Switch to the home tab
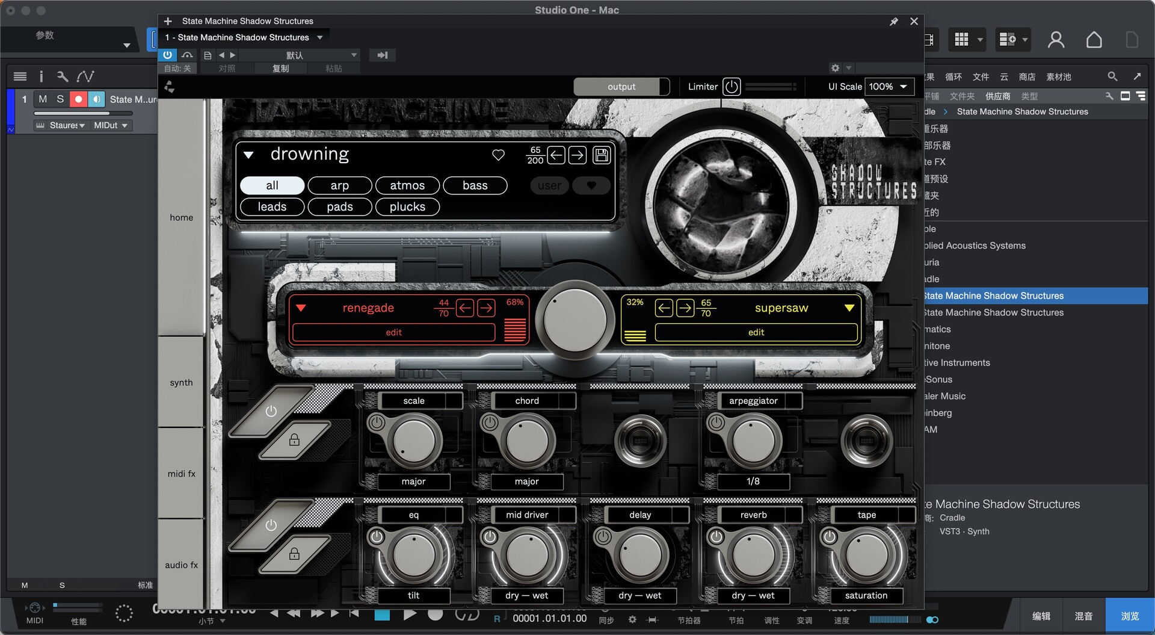 [181, 217]
